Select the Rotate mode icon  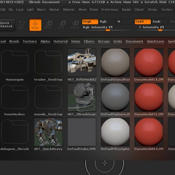[75, 25]
